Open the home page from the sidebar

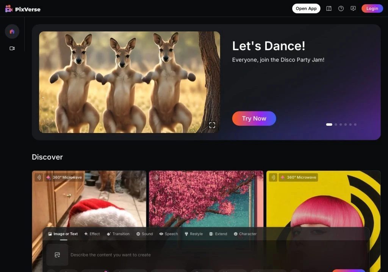(x=12, y=31)
